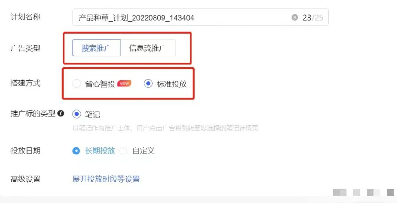Switch to the 信息流推广 ad type tab

[x=148, y=47]
